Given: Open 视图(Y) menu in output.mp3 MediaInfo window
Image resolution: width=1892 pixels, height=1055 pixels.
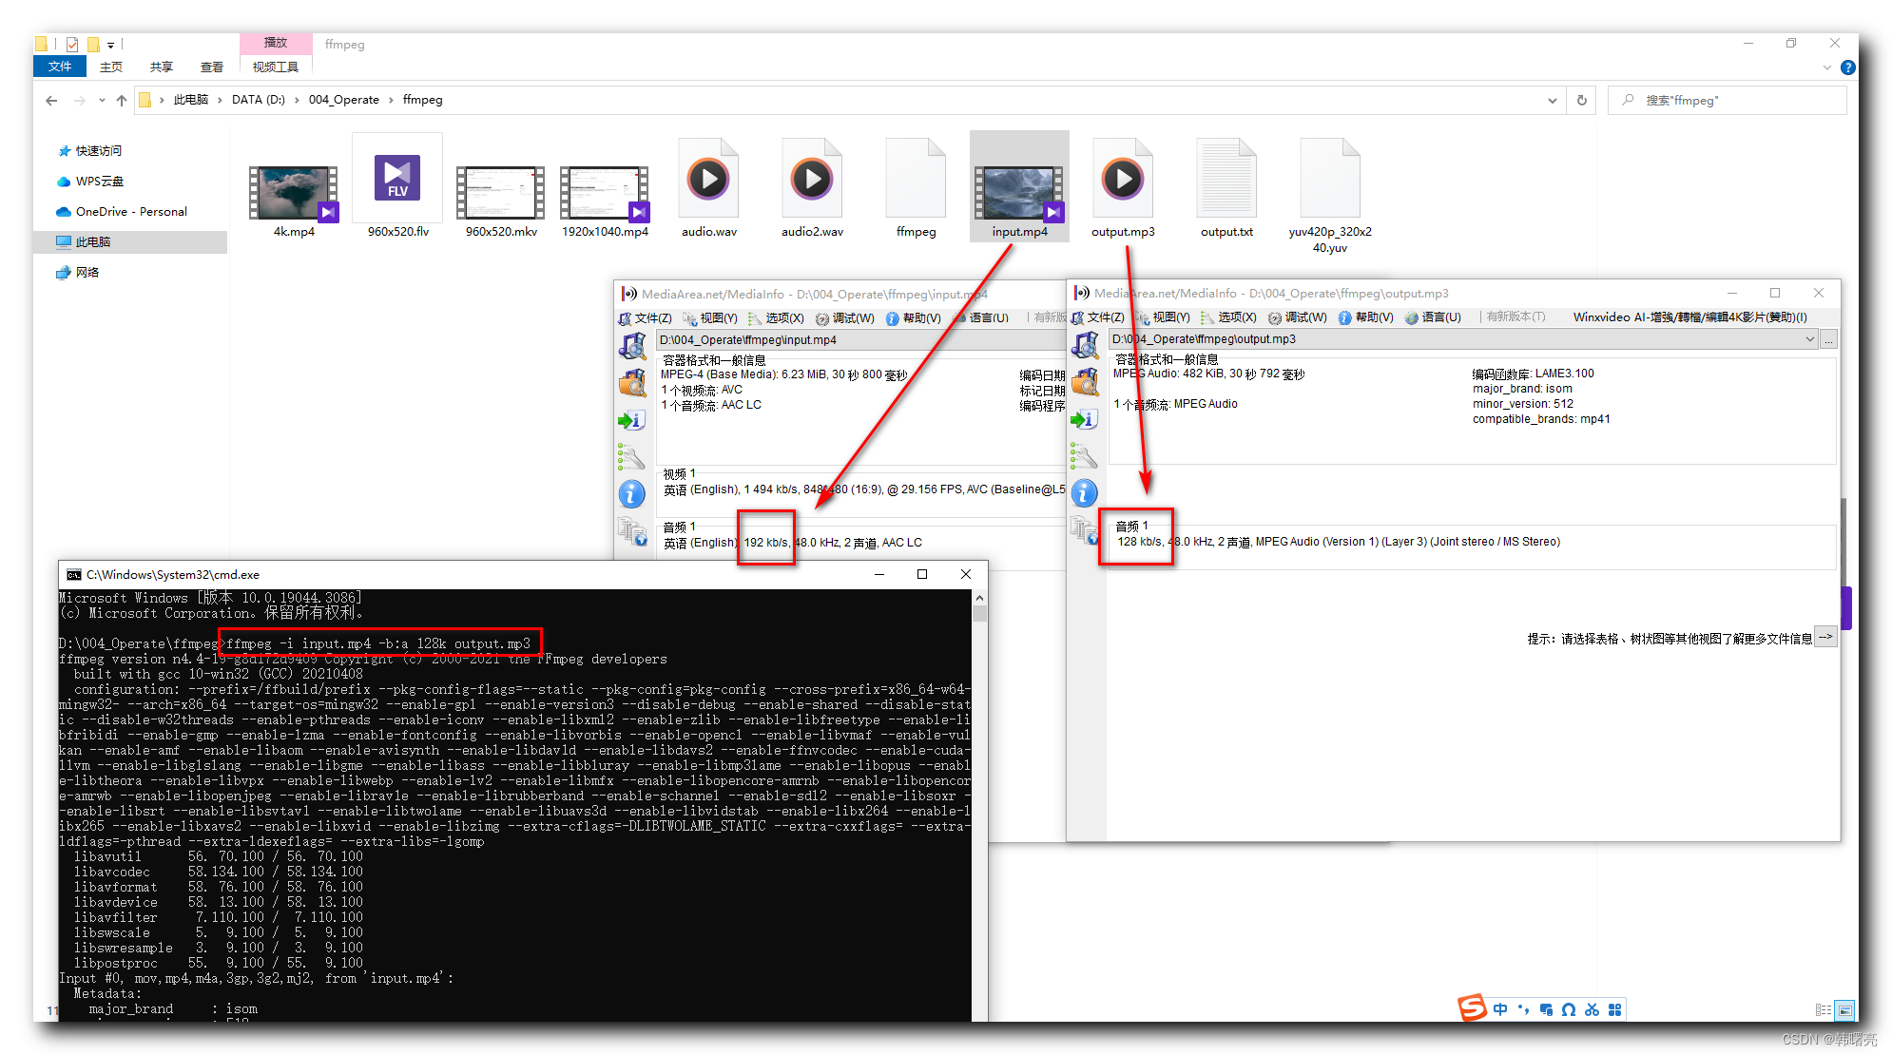Looking at the screenshot, I should [1163, 317].
